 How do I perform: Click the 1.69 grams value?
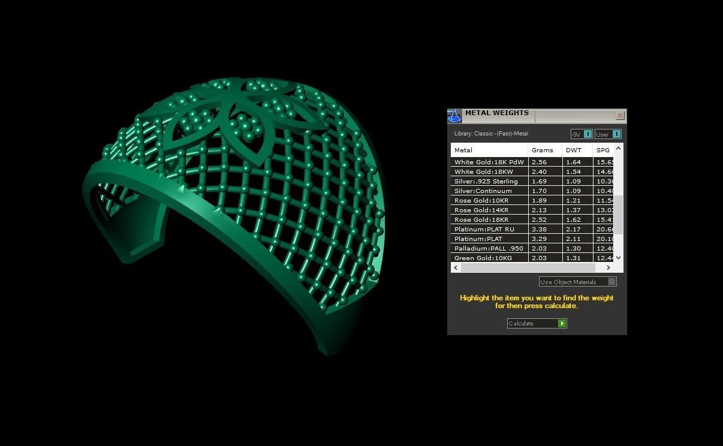[x=539, y=182]
